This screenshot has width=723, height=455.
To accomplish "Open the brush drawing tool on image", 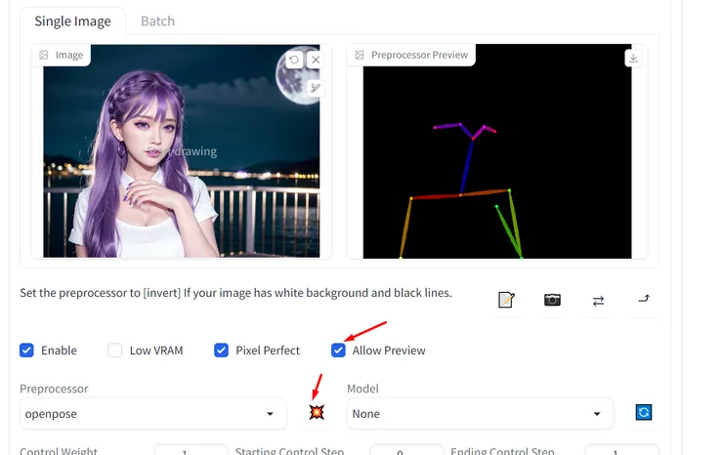I will (x=316, y=88).
